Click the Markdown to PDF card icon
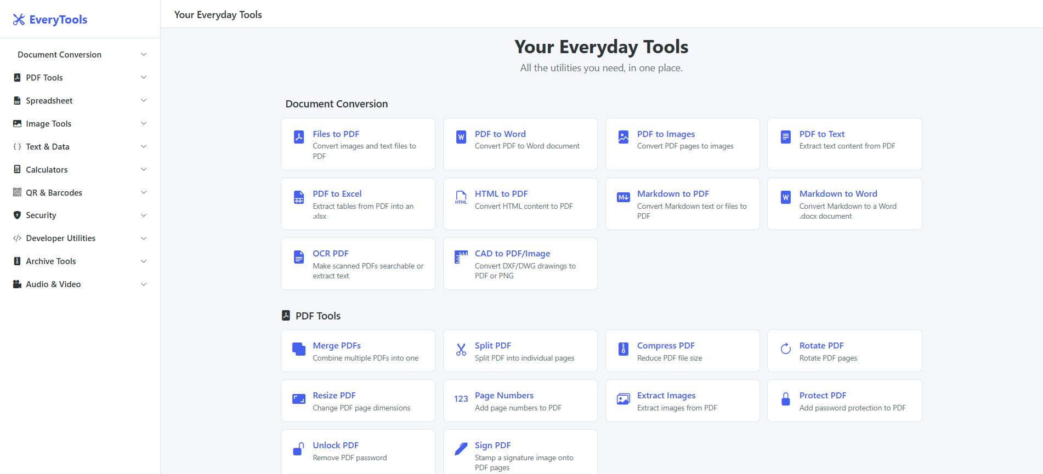The image size is (1043, 474). coord(623,197)
